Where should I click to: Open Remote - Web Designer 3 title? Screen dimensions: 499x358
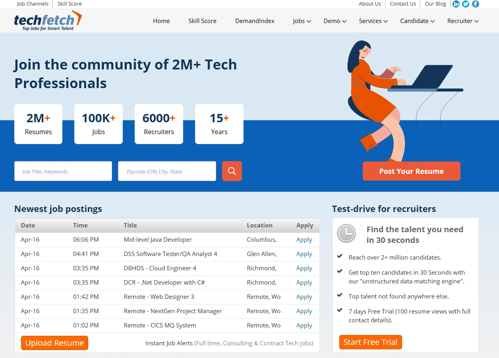[x=159, y=297]
